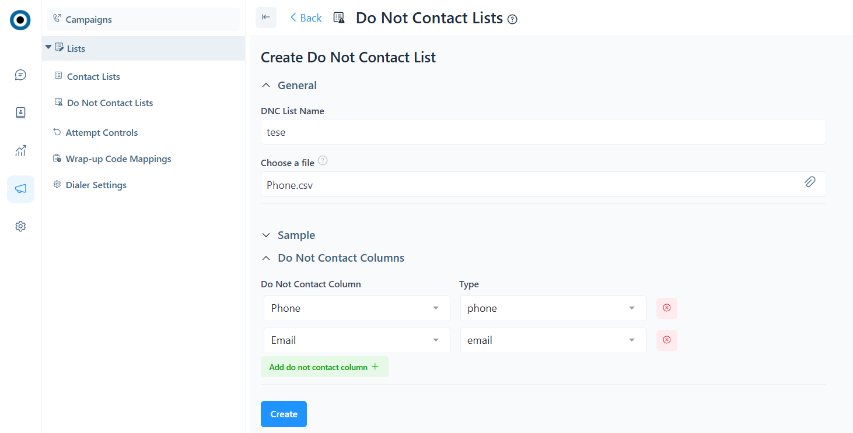Open the analytics chart icon in left rail
This screenshot has width=853, height=433.
click(x=20, y=151)
